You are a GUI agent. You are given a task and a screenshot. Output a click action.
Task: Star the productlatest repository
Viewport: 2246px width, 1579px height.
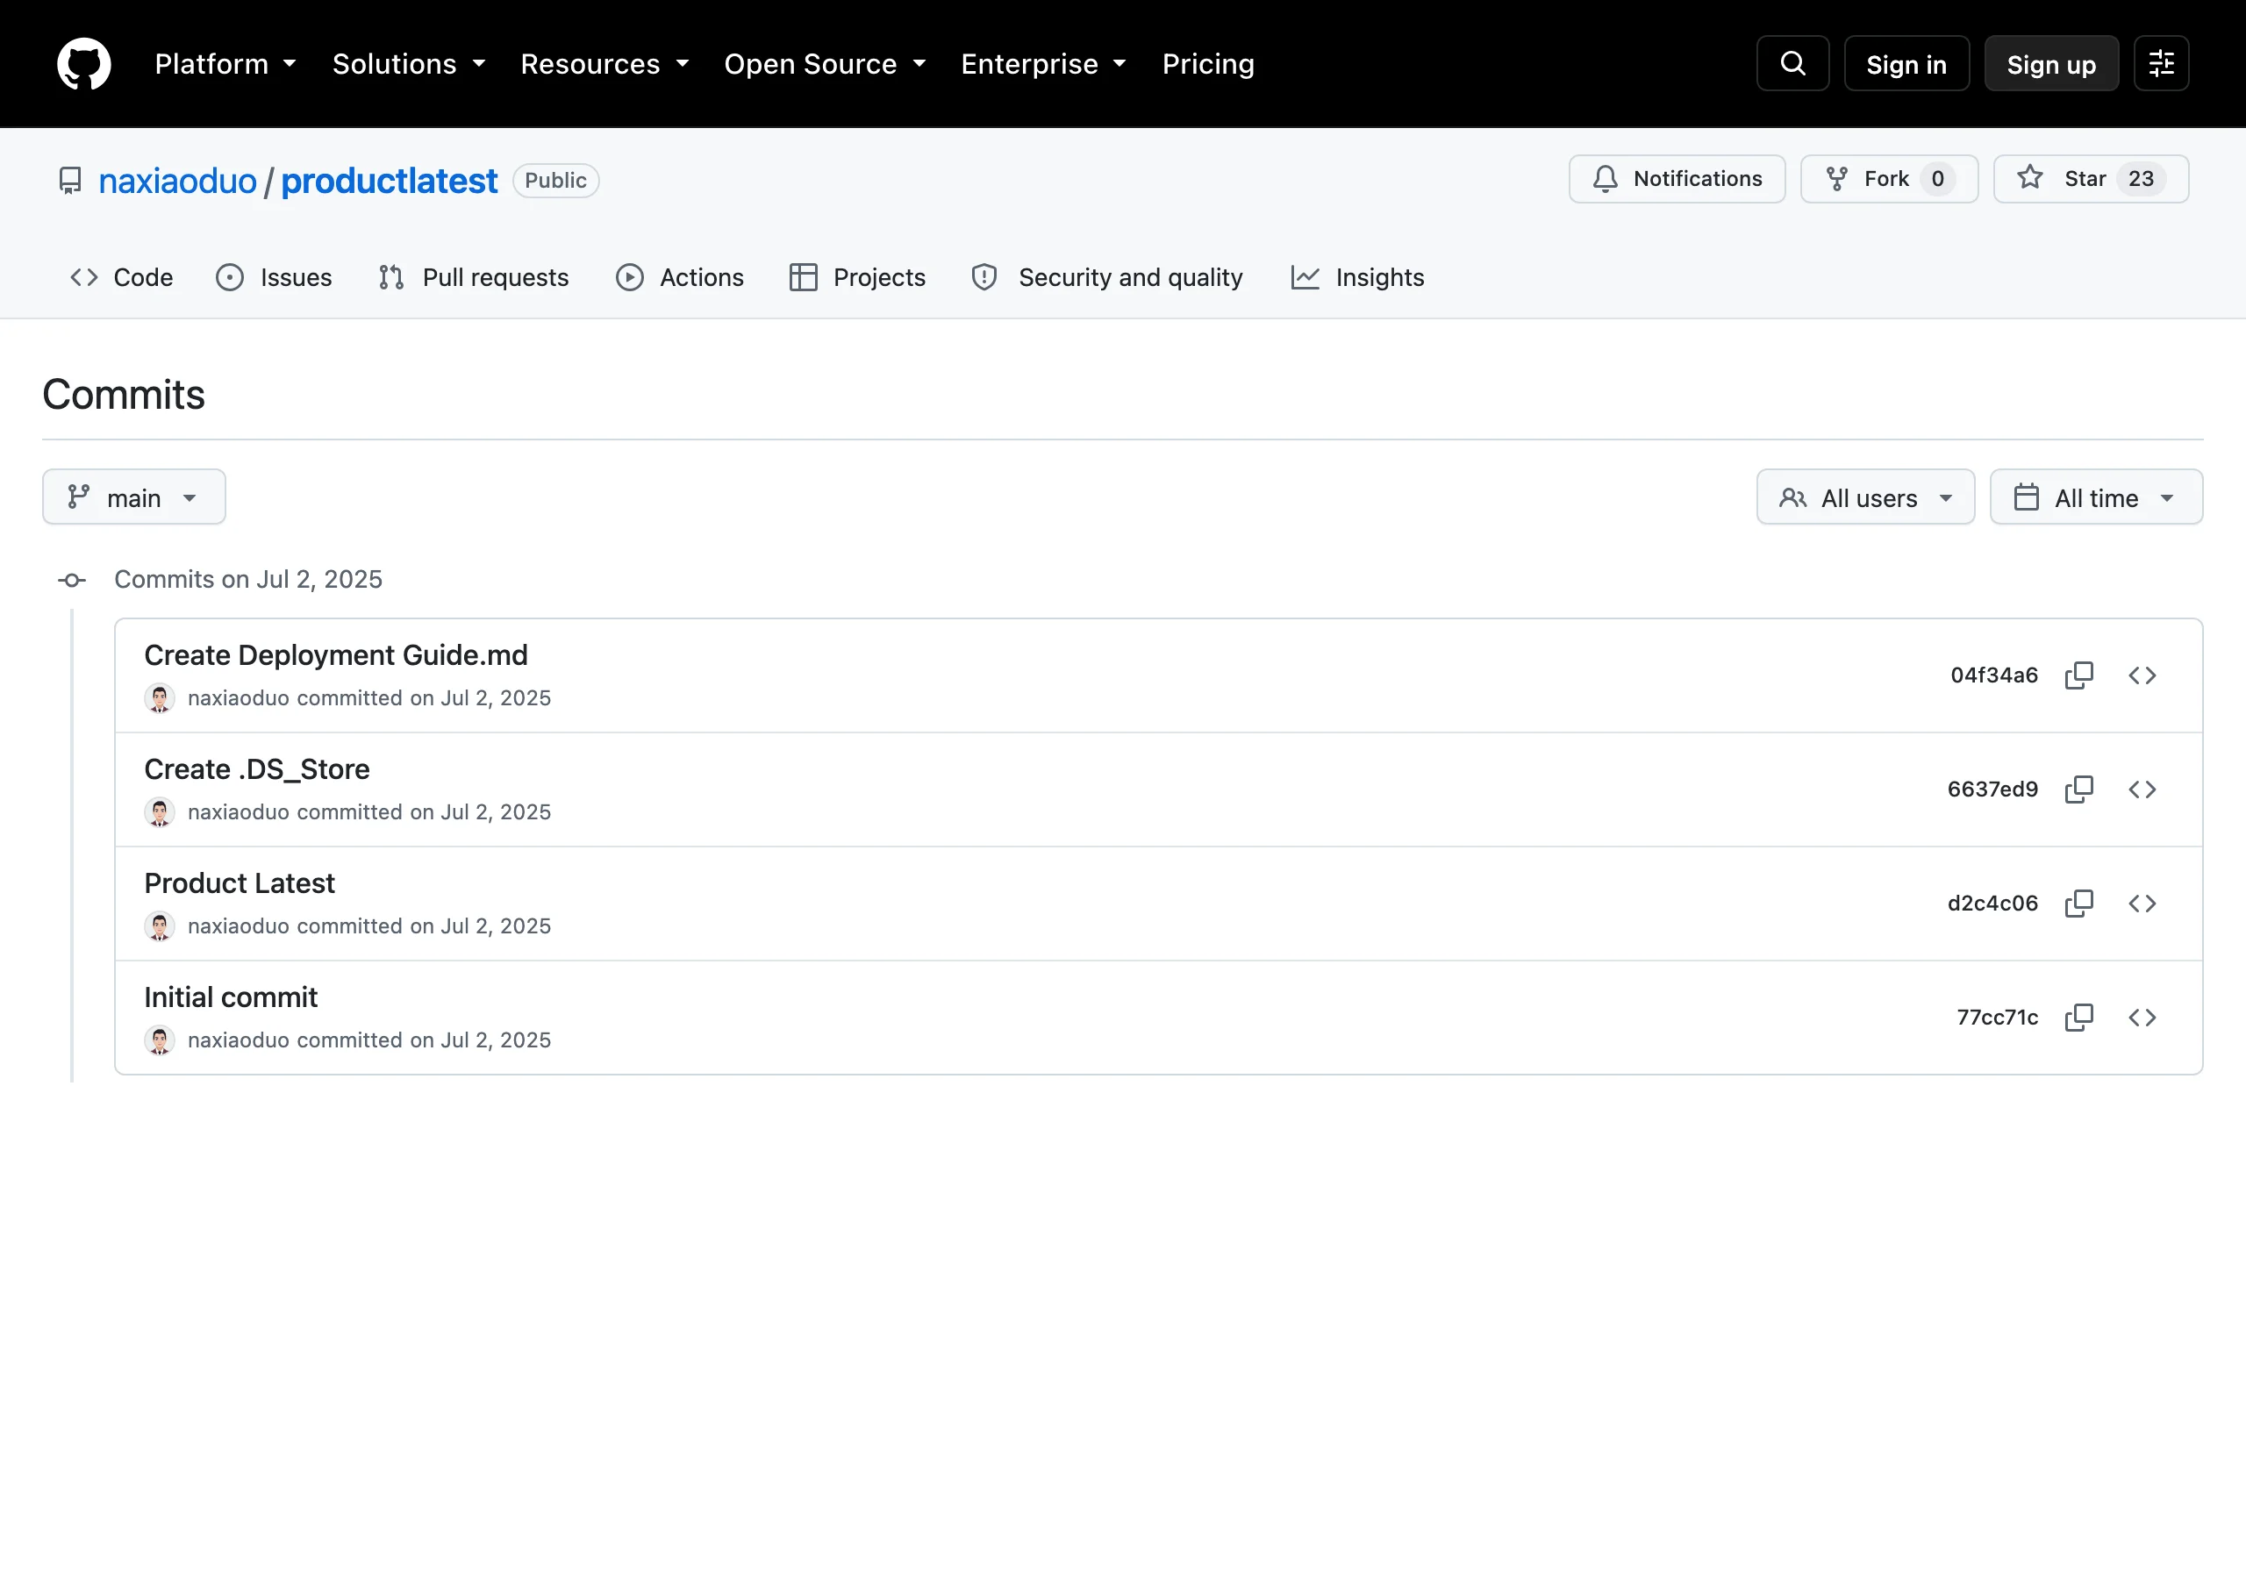pos(2092,179)
